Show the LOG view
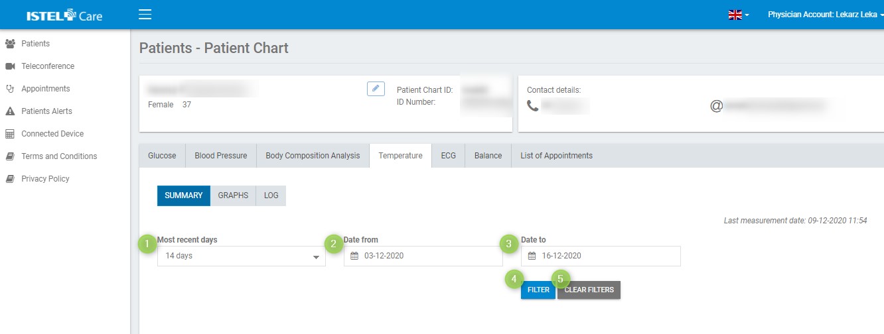Image resolution: width=884 pixels, height=334 pixels. coord(271,195)
